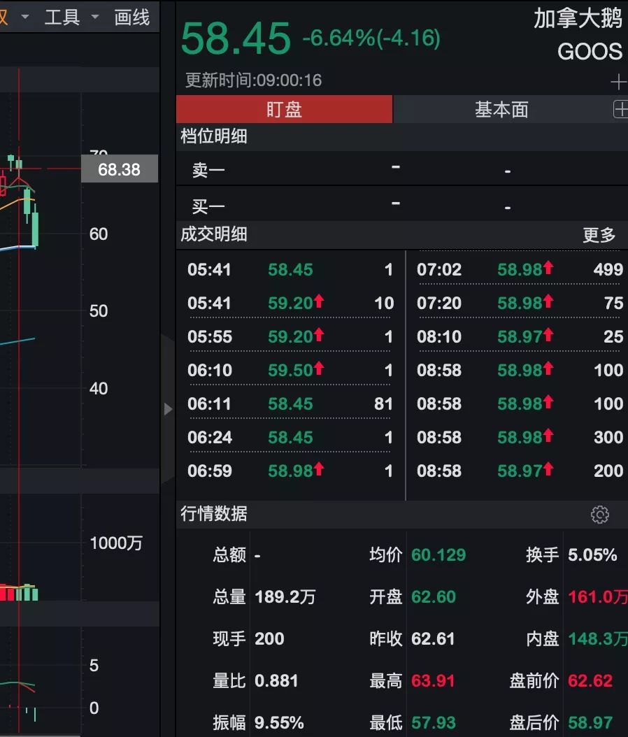Click the 68.38 price tag on the chart

[119, 169]
